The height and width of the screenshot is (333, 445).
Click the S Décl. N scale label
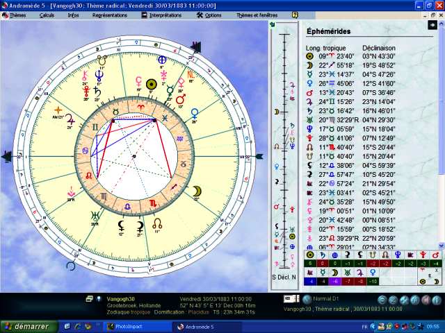pyautogui.click(x=284, y=277)
